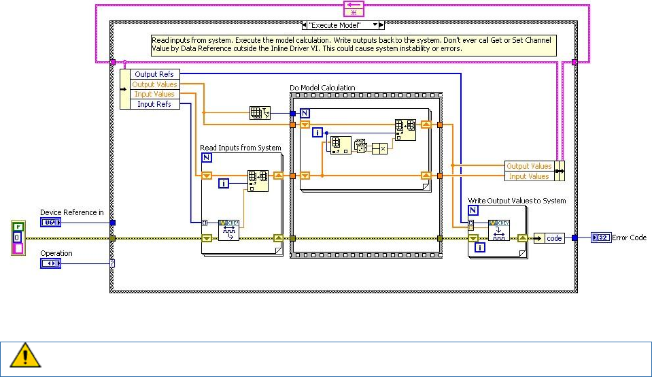Open the case selector dropdown arrow
The image size is (652, 377).
pyautogui.click(x=375, y=25)
